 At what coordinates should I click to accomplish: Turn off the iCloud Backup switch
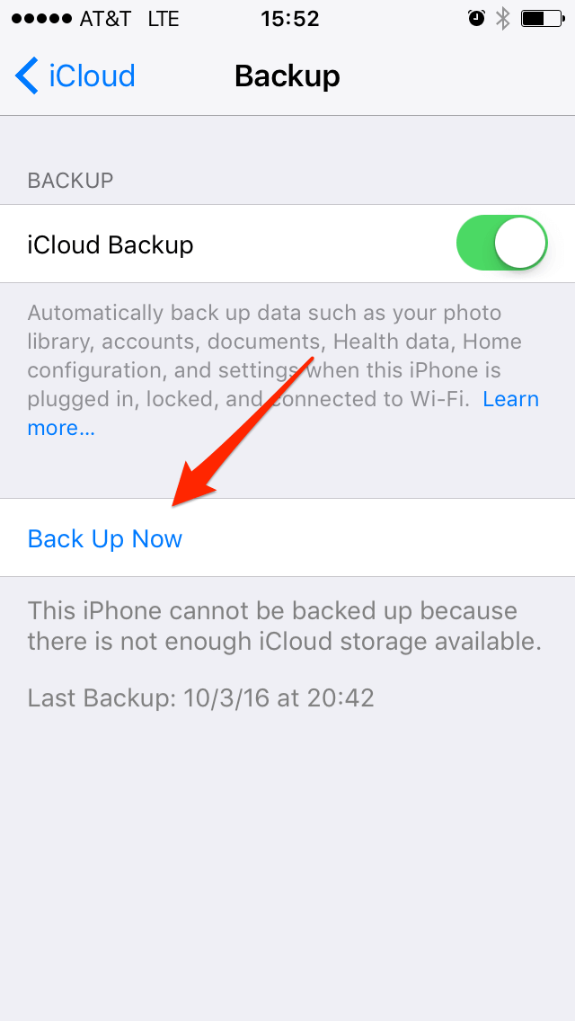[x=501, y=244]
